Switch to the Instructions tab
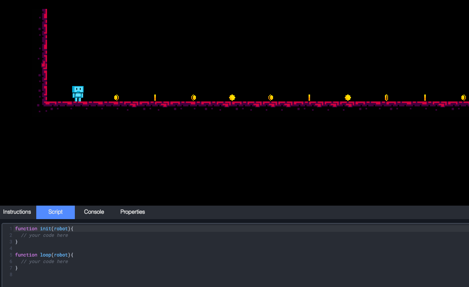The height and width of the screenshot is (287, 469). (17, 212)
